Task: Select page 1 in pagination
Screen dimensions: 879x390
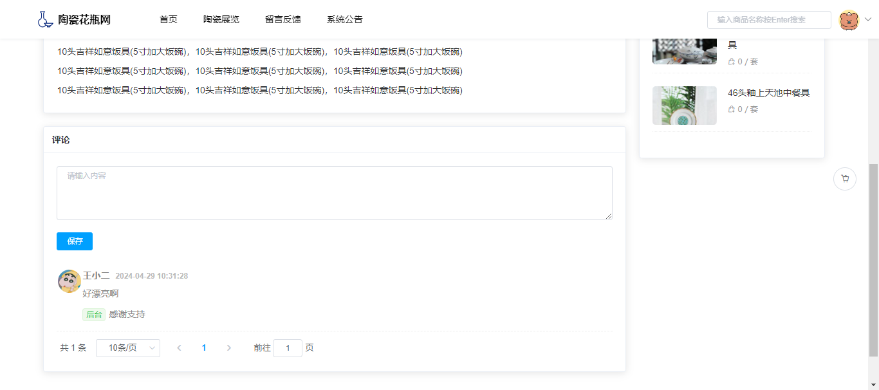Action: tap(204, 348)
